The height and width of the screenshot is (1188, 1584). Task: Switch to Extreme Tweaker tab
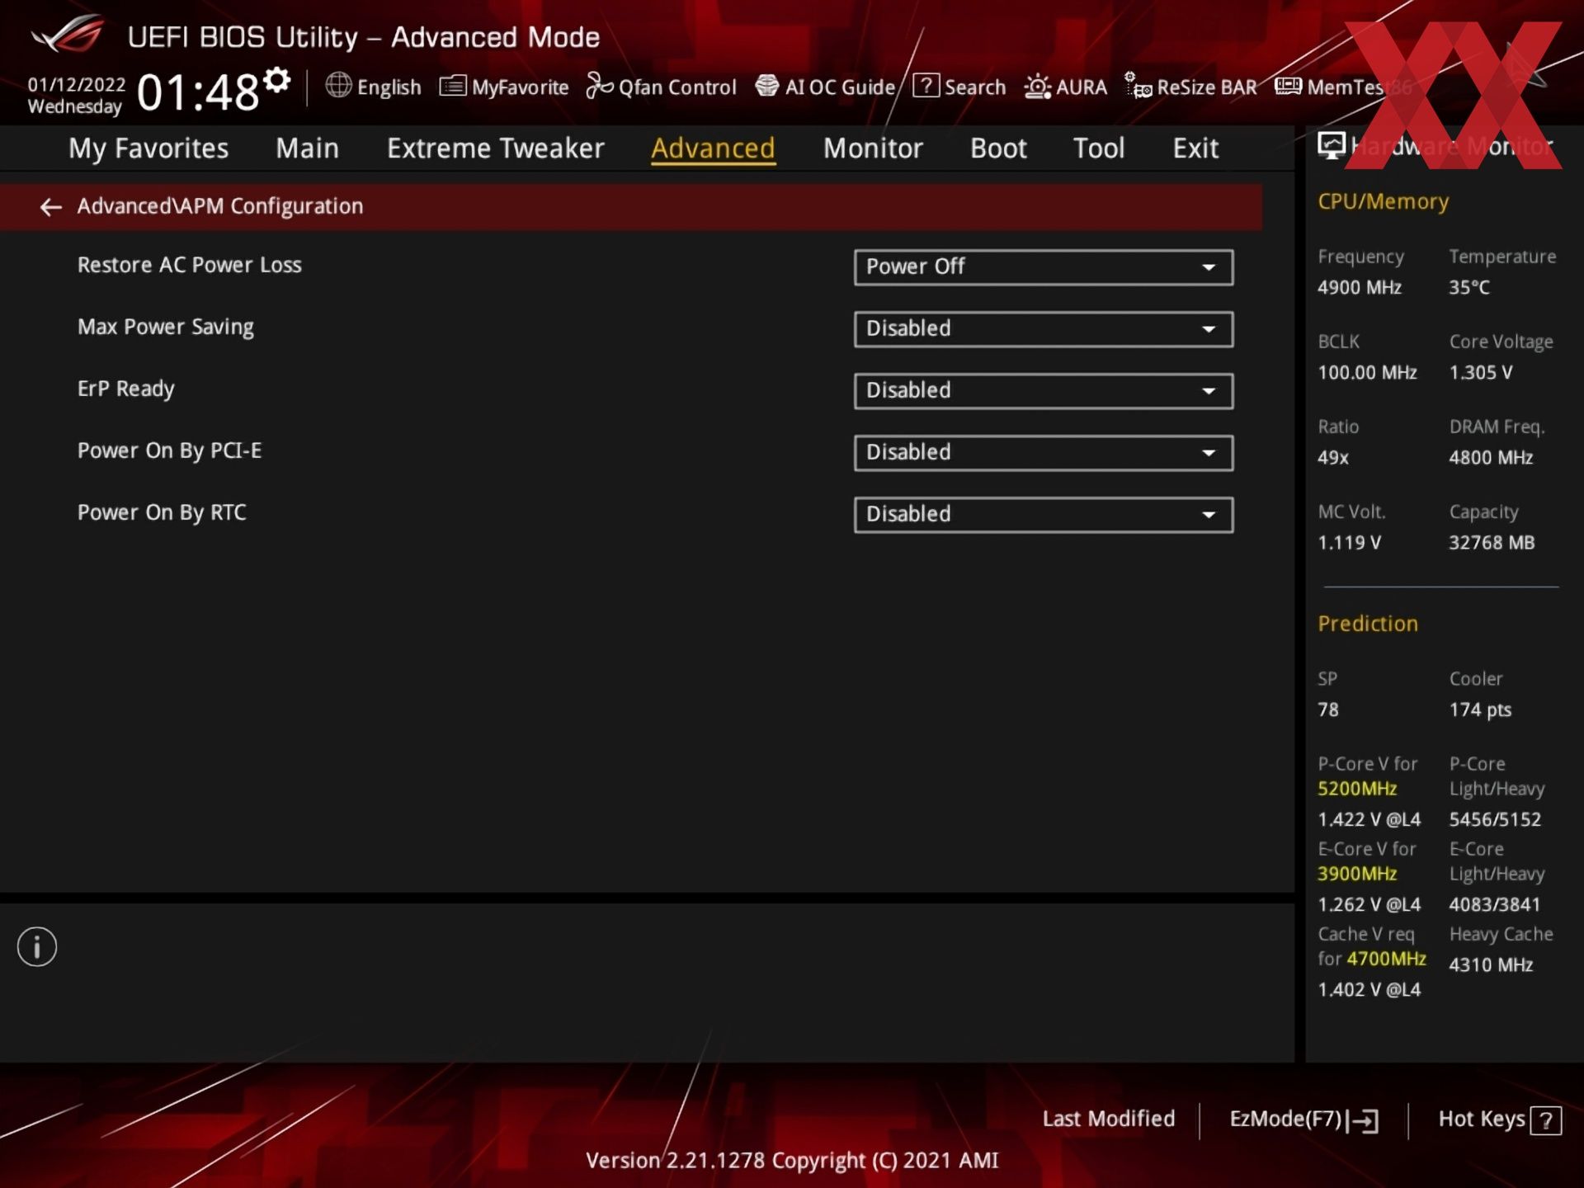[x=495, y=148]
